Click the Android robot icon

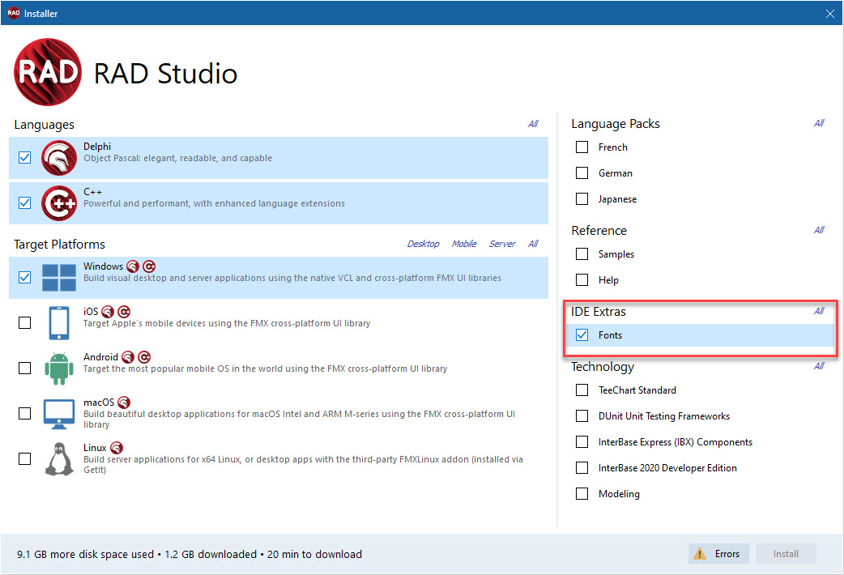(x=59, y=368)
